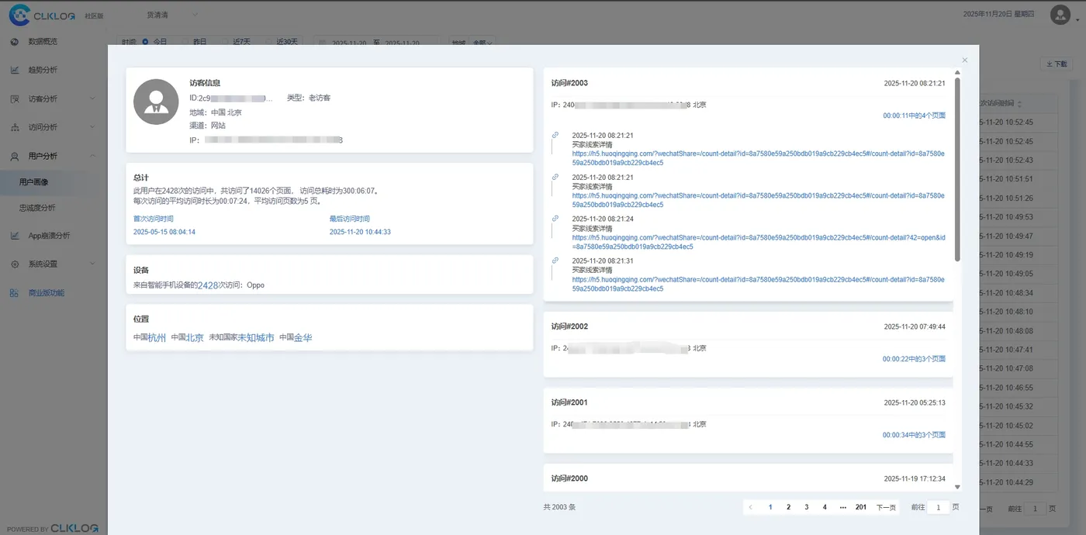This screenshot has height=535, width=1086.
Task: Click the 商业版功能 grid icon
Action: point(15,293)
